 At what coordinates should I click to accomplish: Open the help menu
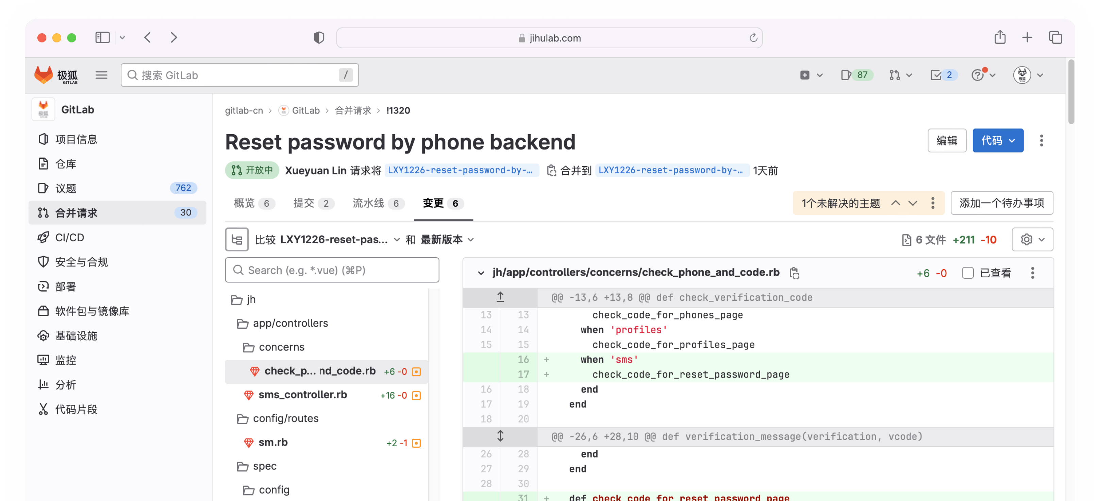coord(983,75)
